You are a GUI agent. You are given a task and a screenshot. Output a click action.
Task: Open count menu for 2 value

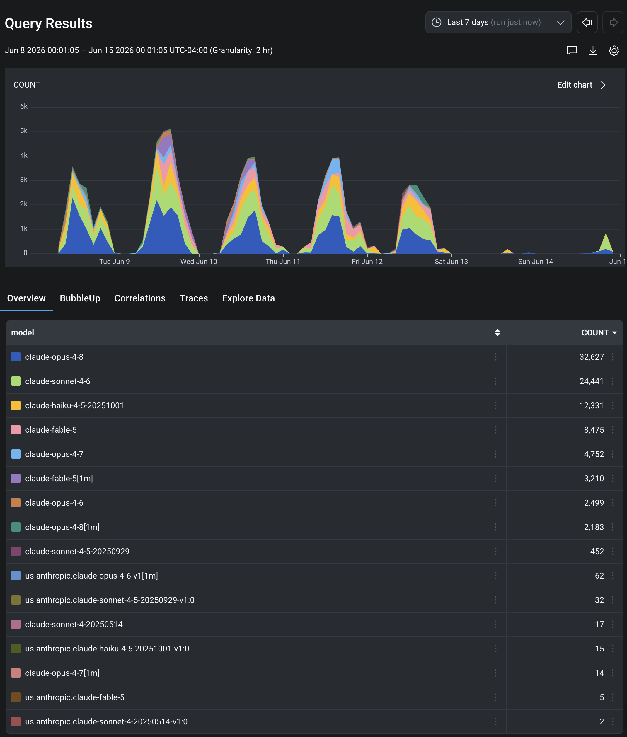tap(612, 722)
